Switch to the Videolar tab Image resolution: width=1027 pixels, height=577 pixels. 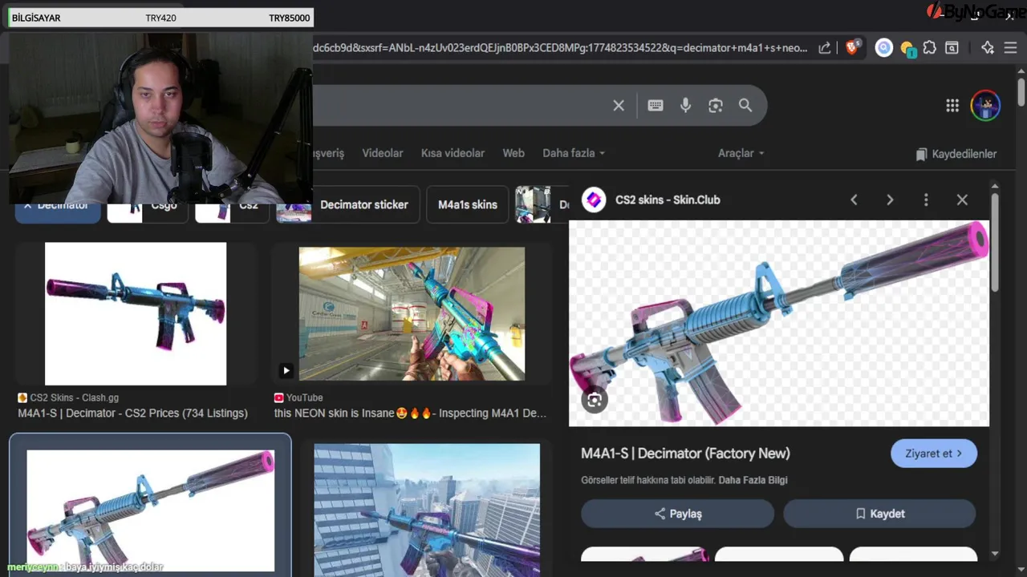click(x=383, y=153)
